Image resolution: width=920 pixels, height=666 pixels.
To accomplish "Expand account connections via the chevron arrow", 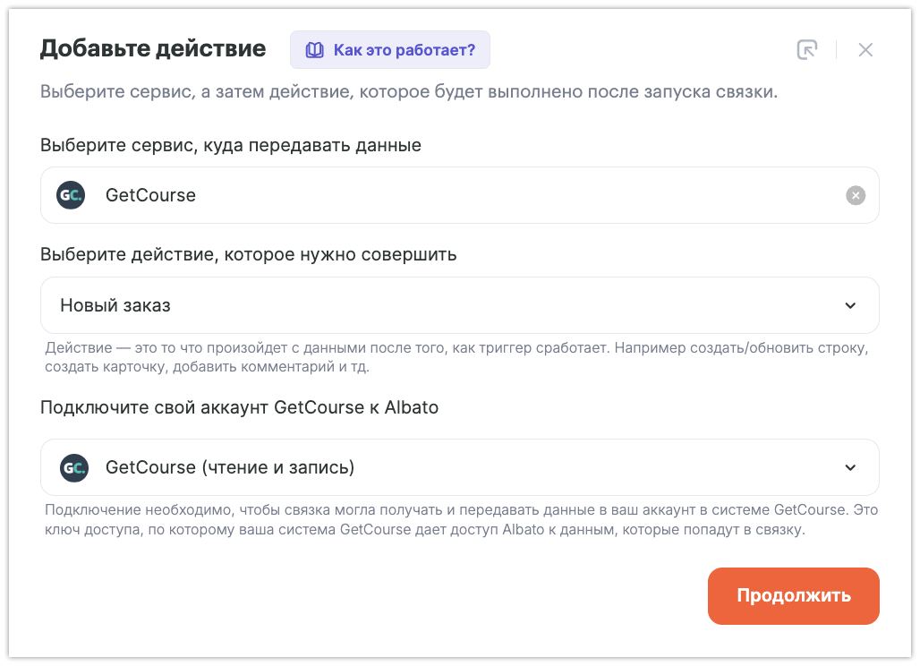I will pyautogui.click(x=850, y=467).
